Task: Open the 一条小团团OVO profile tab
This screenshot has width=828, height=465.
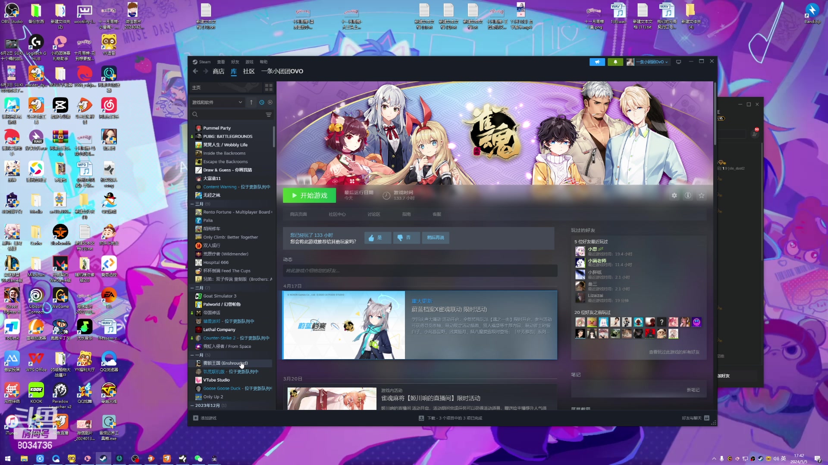Action: click(x=282, y=71)
